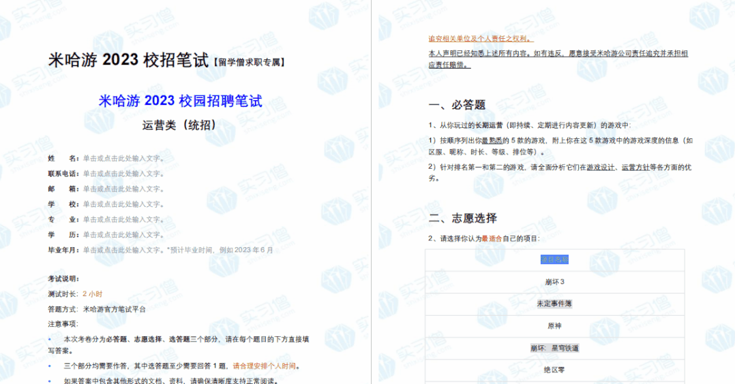Click the section heading 二、志愿选择
Screen dimensions: 735x384
pyautogui.click(x=463, y=219)
